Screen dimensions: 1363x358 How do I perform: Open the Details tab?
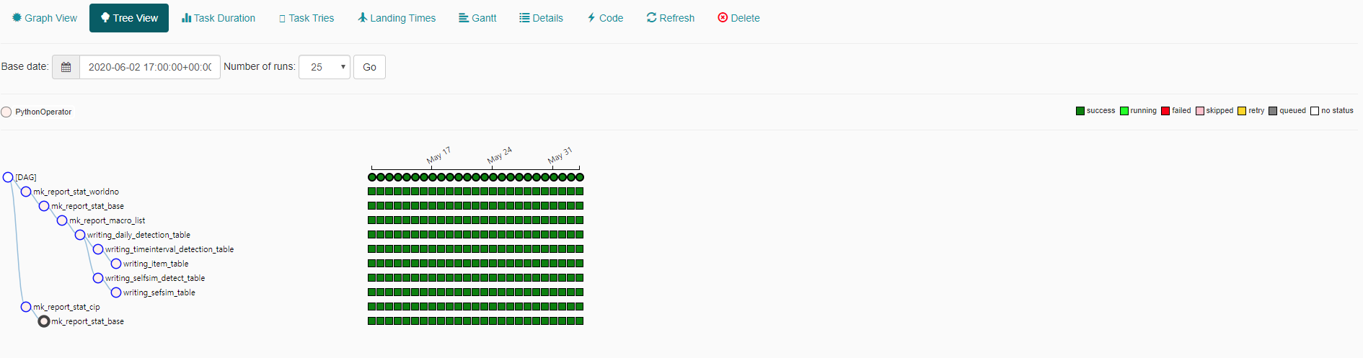(x=542, y=18)
